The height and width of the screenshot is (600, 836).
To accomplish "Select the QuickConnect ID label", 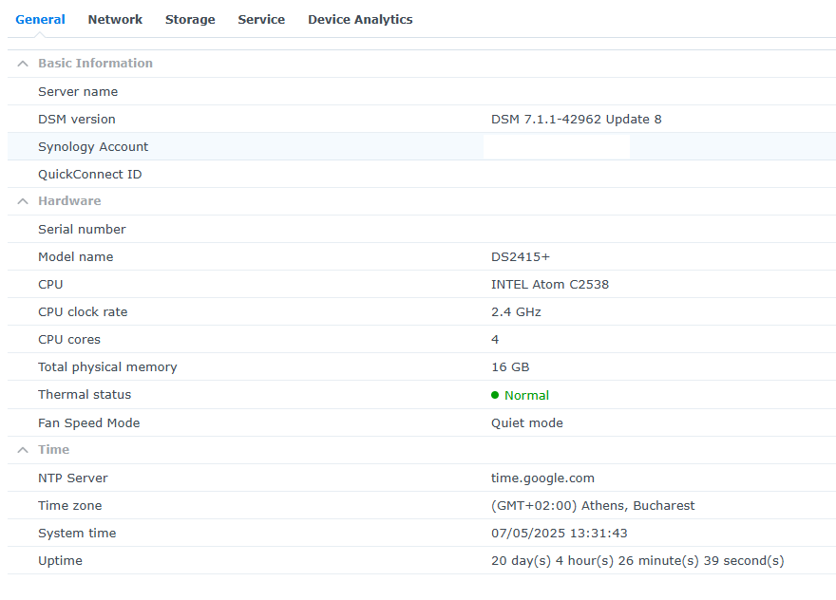I will (89, 175).
